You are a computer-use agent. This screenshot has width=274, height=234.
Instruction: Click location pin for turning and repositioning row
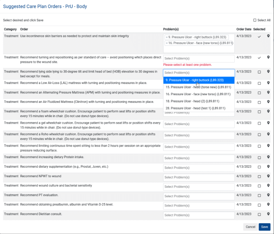tap(268, 57)
